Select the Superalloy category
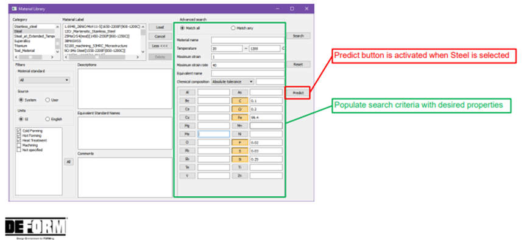Viewport: 527px width, 240px height. tap(34, 41)
